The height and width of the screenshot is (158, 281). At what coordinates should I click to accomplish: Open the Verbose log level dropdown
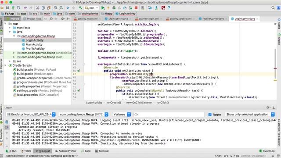(122, 114)
